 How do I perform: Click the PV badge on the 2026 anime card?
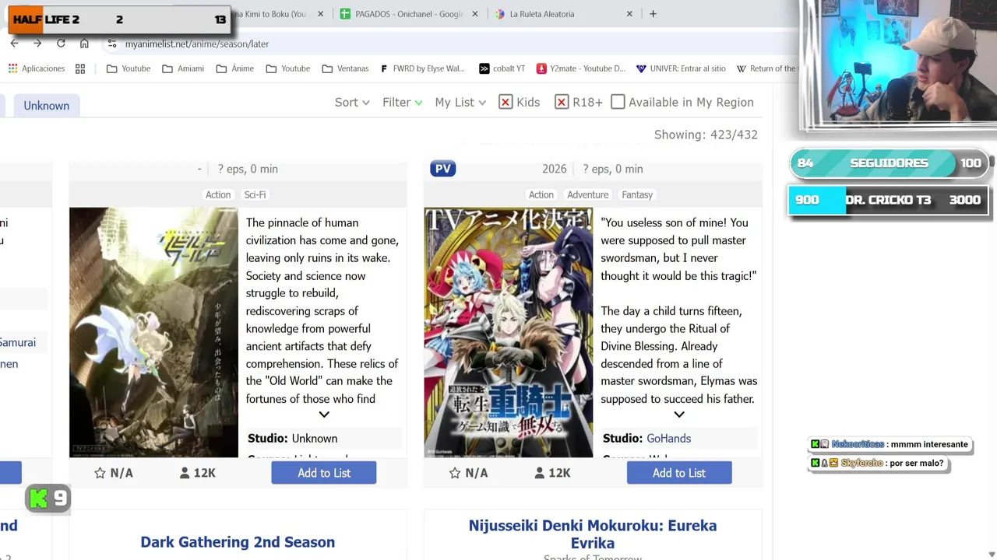point(442,169)
